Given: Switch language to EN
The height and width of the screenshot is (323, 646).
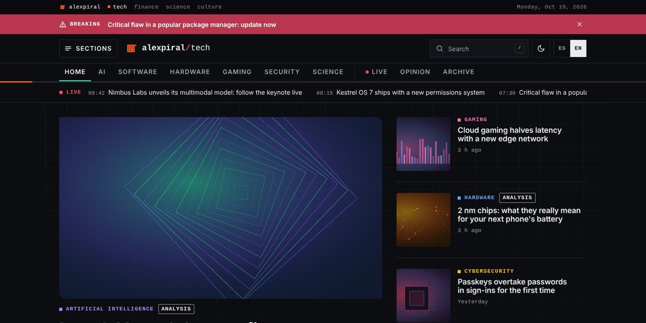Looking at the screenshot, I should click(578, 48).
